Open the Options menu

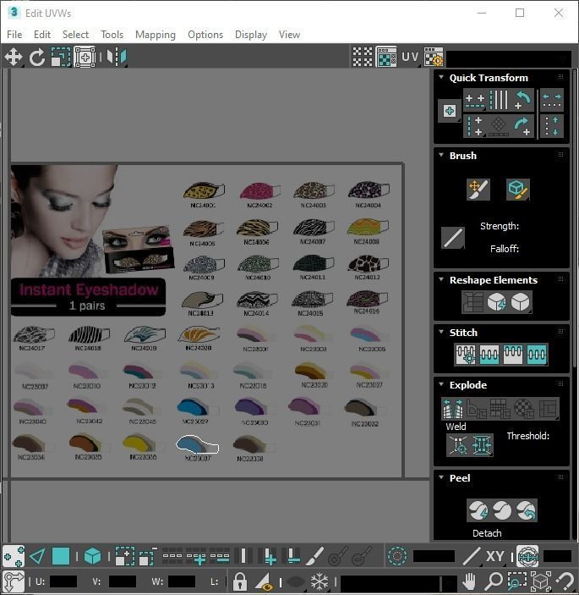[x=205, y=35]
